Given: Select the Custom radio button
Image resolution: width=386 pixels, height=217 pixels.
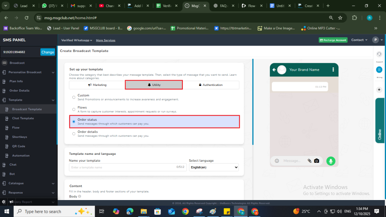Looking at the screenshot, I should [74, 97].
